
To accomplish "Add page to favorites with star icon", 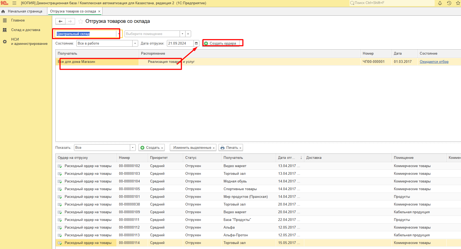I will pos(80,21).
